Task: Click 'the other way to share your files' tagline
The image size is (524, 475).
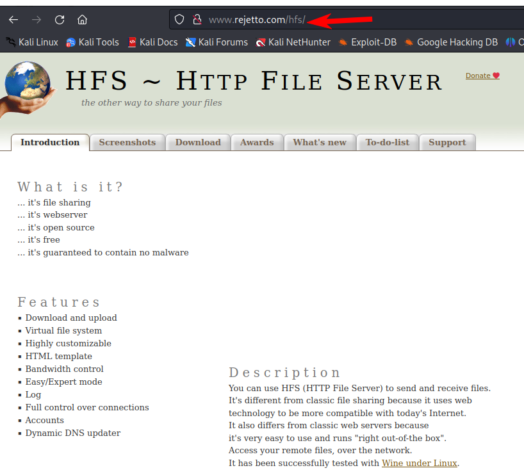Action: click(x=151, y=102)
